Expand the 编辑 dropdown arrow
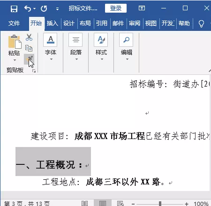 [x=127, y=59]
